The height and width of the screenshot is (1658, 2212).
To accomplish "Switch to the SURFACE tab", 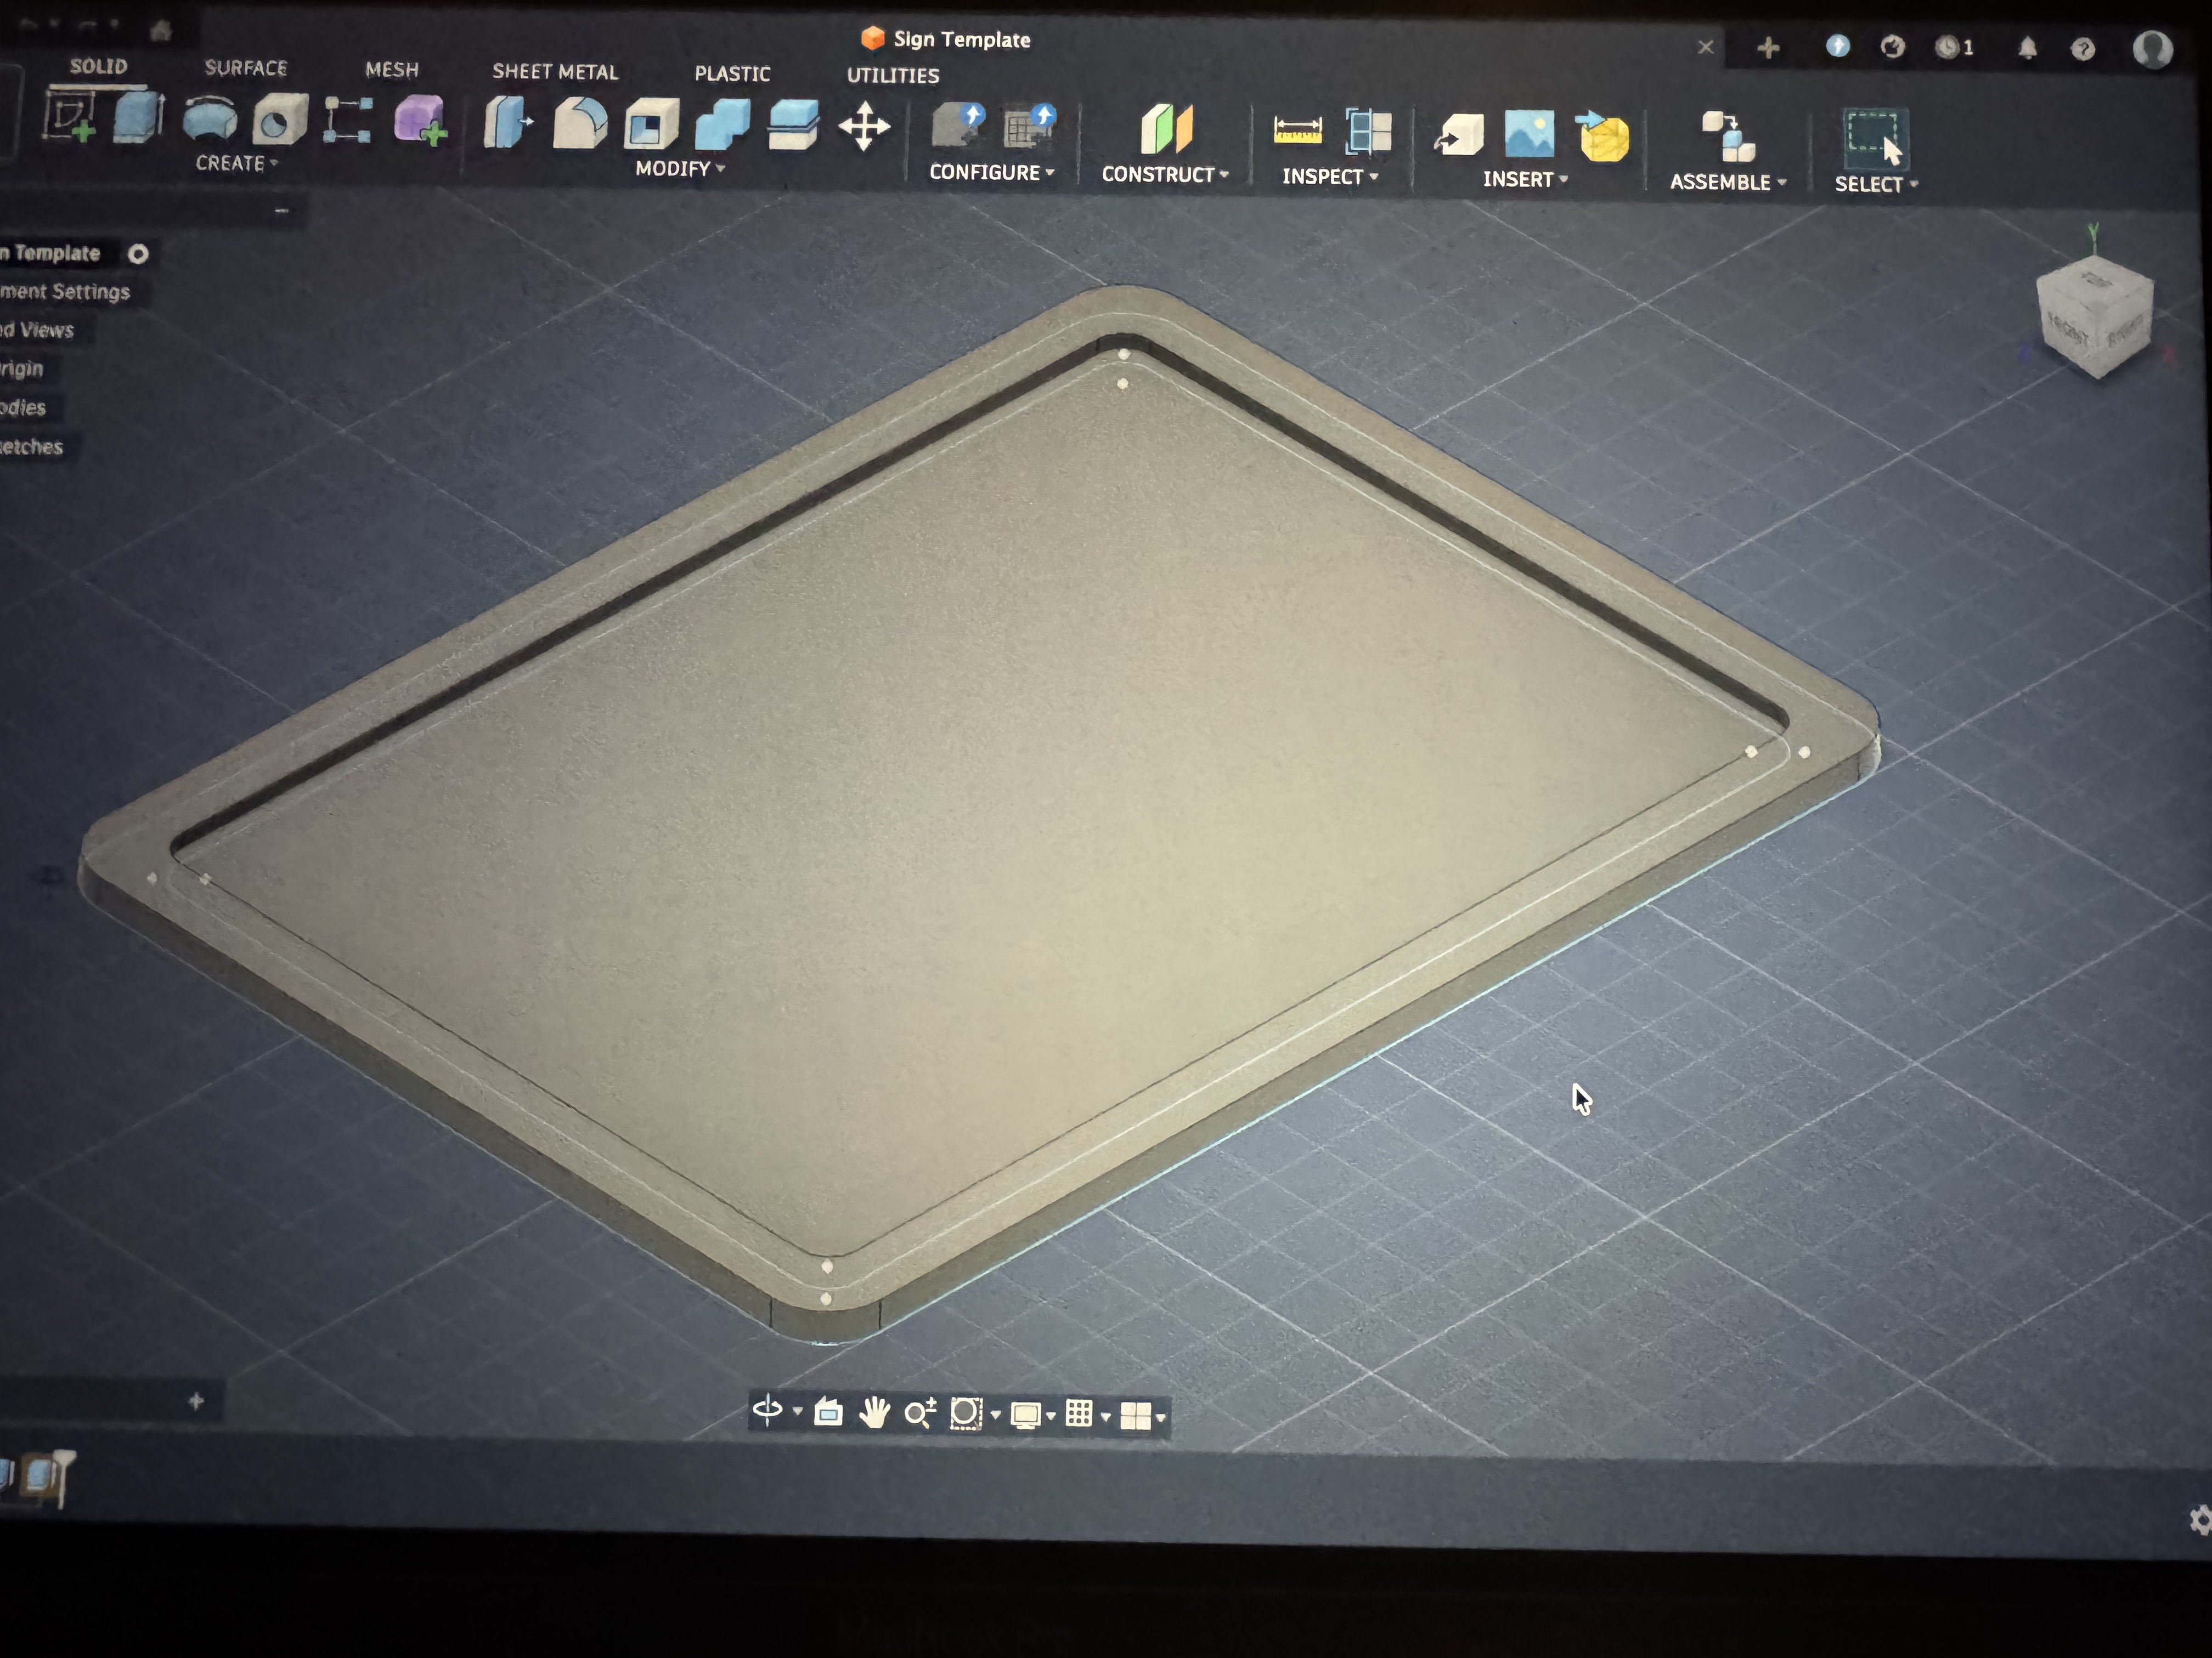I will coord(246,68).
